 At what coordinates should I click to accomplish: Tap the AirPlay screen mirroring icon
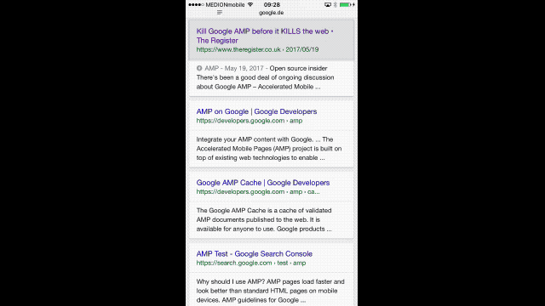pyautogui.click(x=327, y=4)
